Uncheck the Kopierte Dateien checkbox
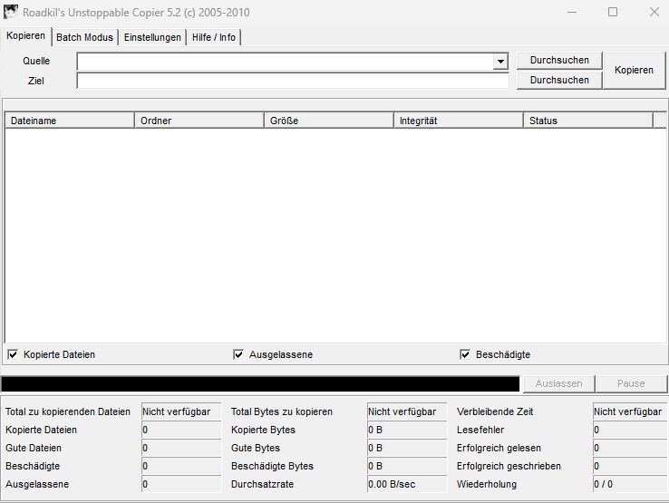669x503 pixels. [14, 354]
